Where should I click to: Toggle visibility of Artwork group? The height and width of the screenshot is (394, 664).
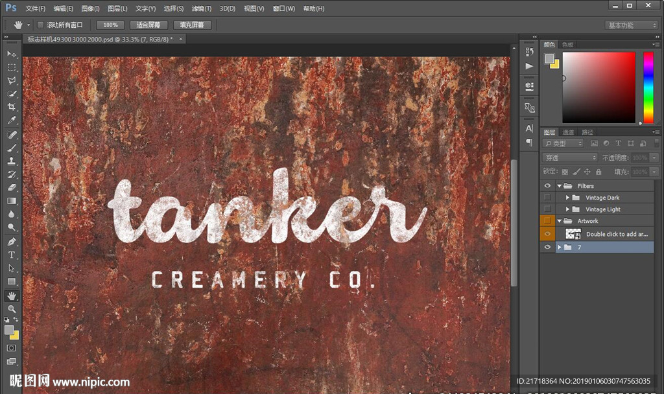(547, 220)
